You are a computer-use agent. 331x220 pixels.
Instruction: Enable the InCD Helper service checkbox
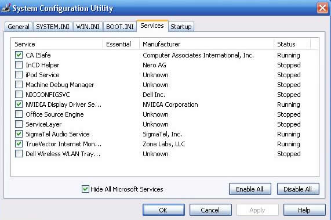coord(19,65)
